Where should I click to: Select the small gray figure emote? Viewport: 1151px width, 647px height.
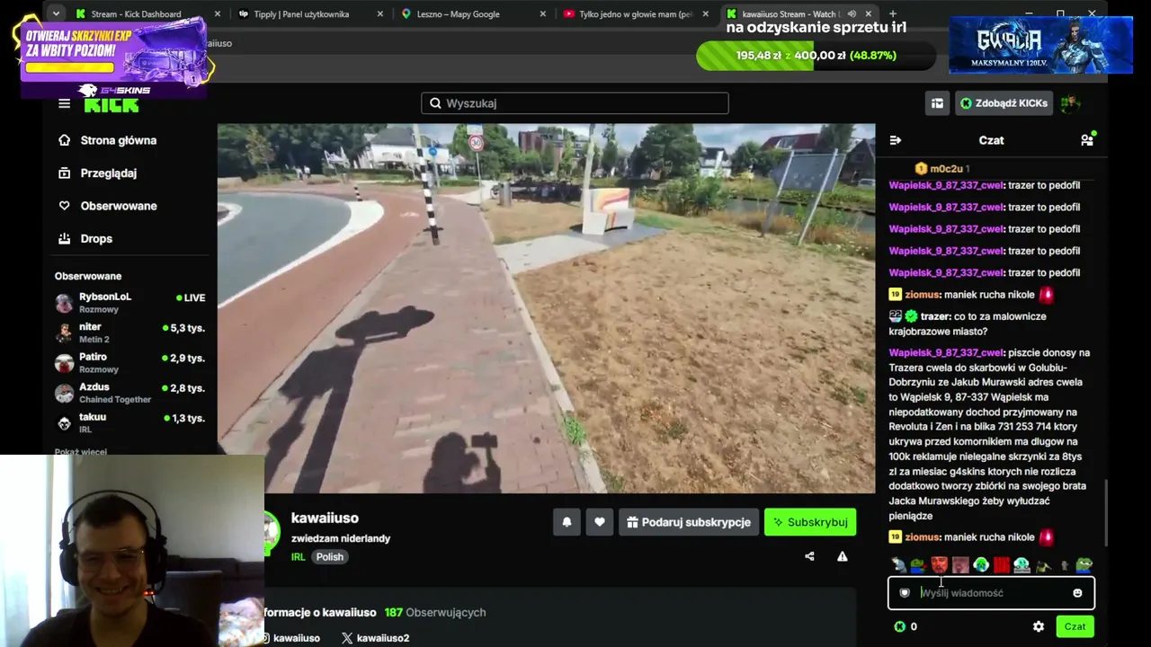pos(1064,565)
